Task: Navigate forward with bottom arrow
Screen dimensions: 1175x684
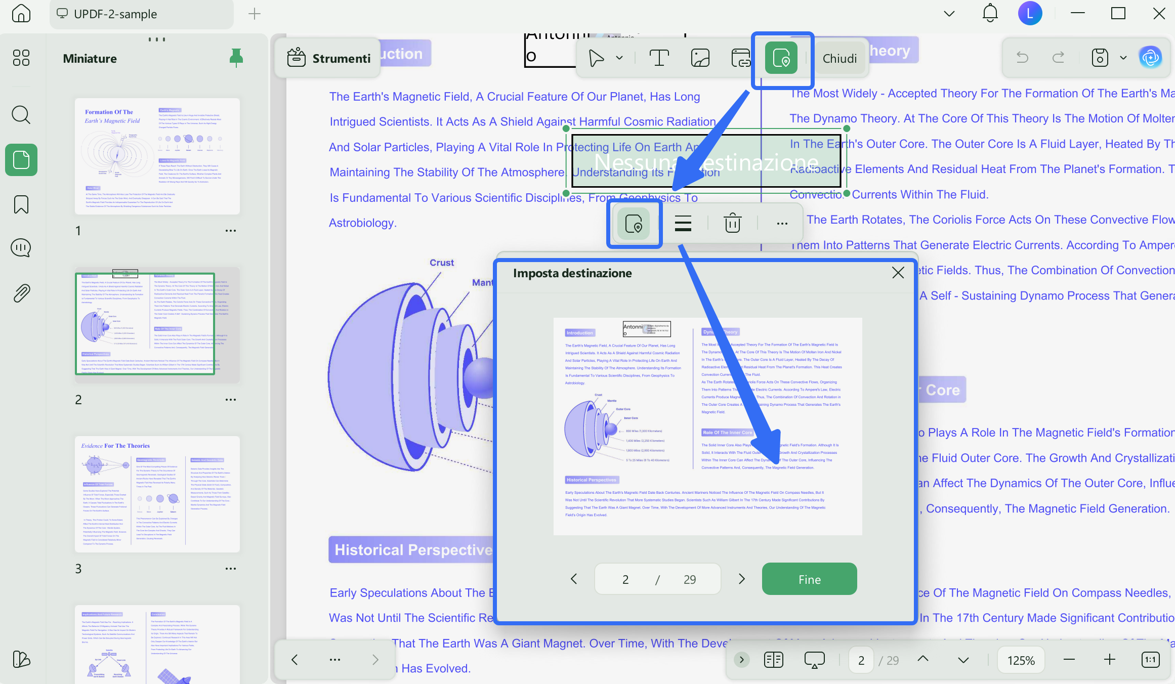Action: coord(375,659)
